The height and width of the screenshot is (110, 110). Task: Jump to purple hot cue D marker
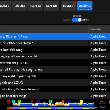pos(38,101)
